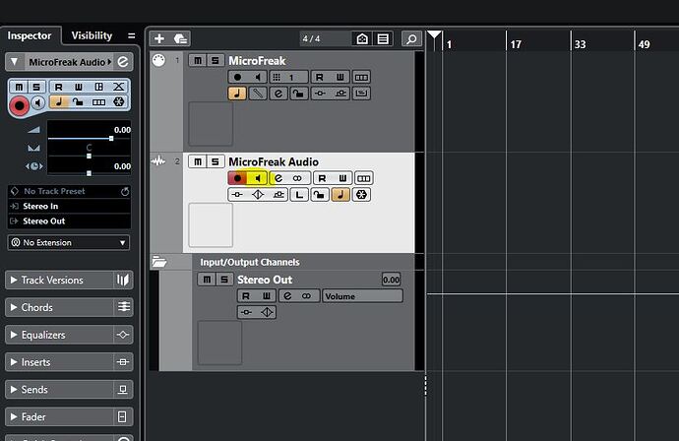Open edit channel settings in the Inspector header
This screenshot has height=441, width=679.
[123, 61]
